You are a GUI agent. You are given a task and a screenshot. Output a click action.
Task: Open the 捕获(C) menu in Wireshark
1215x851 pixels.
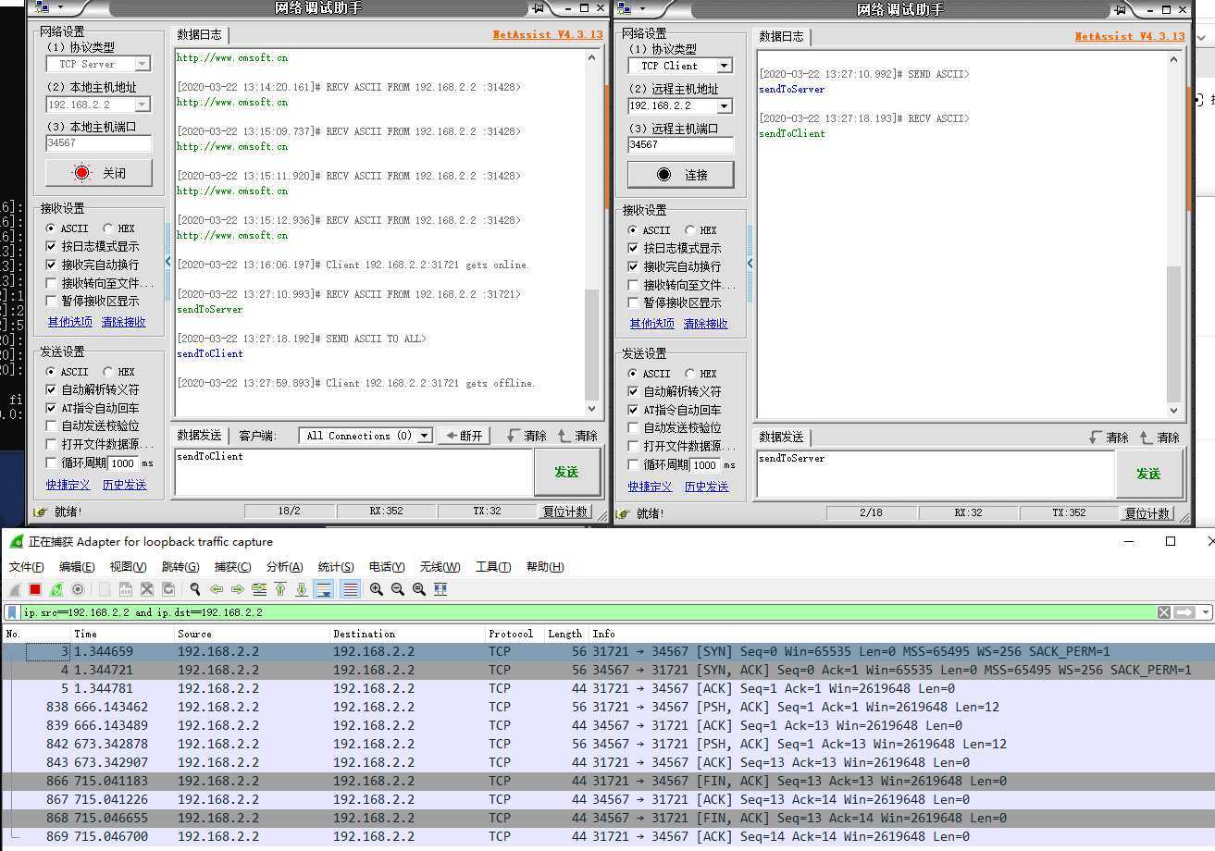click(232, 567)
